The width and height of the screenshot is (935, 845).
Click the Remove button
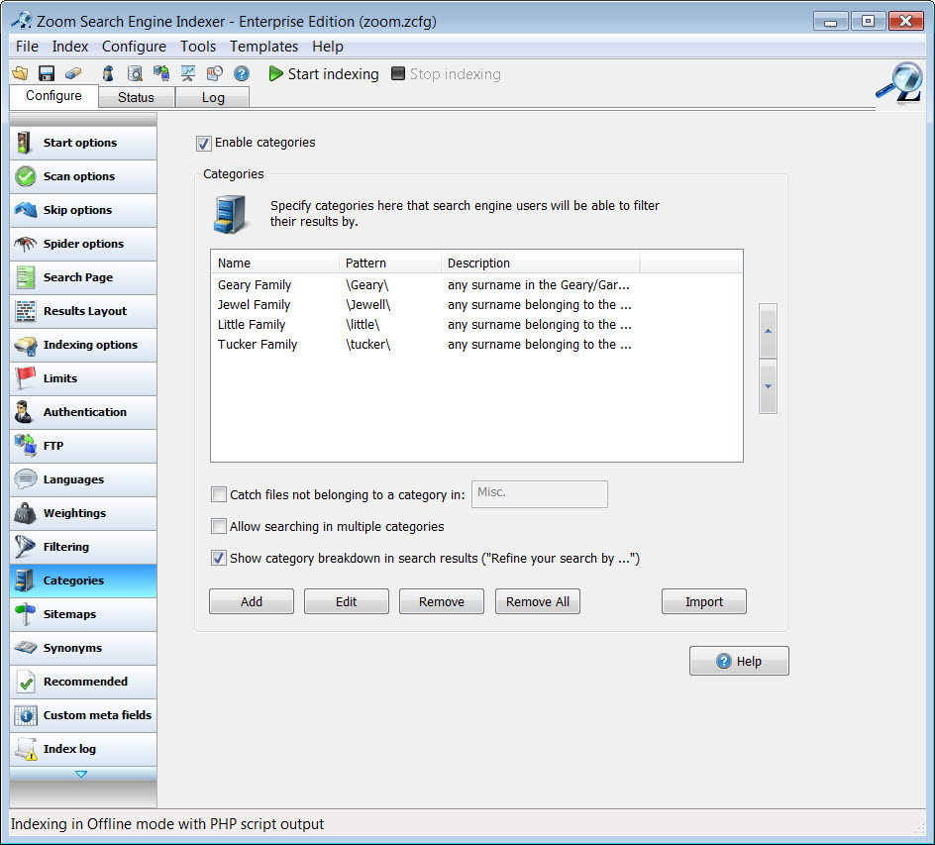442,601
